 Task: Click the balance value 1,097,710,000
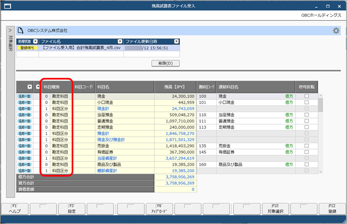(x=180, y=121)
